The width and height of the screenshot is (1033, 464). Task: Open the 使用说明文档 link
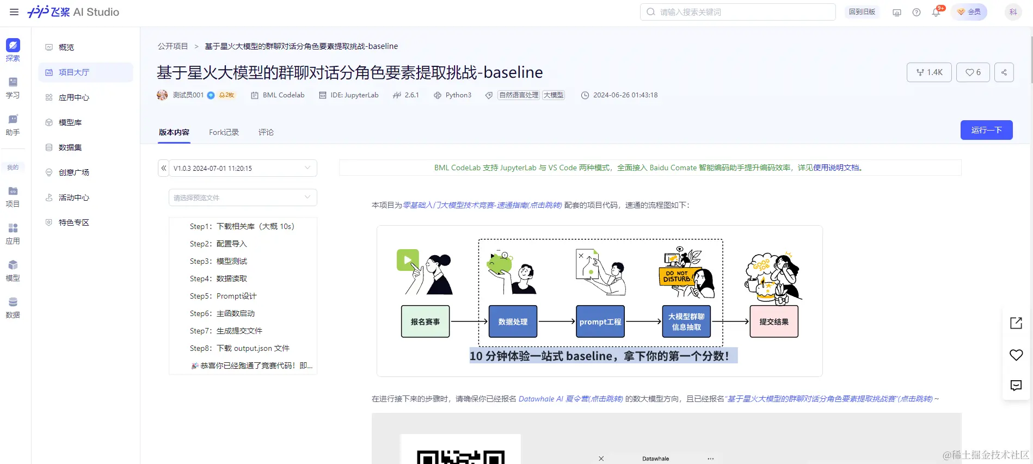pos(836,168)
